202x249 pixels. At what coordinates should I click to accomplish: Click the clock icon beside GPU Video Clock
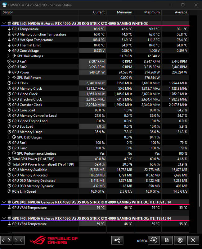pos(9,94)
